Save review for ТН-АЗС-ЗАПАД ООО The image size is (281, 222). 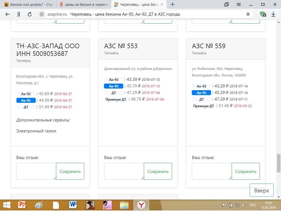pyautogui.click(x=70, y=171)
